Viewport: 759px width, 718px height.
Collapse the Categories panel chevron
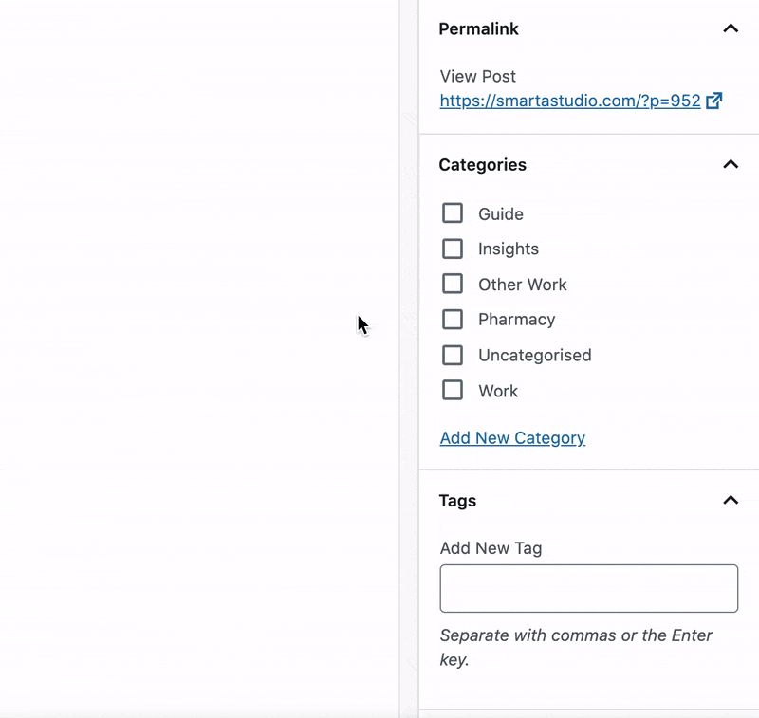click(731, 164)
